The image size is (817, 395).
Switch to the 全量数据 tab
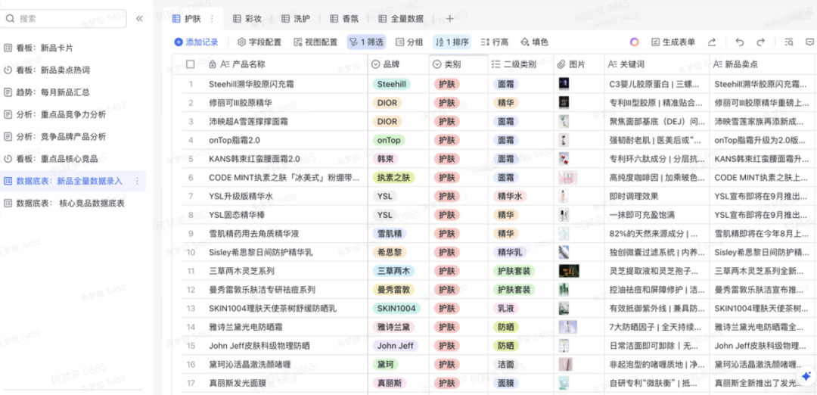coord(401,19)
